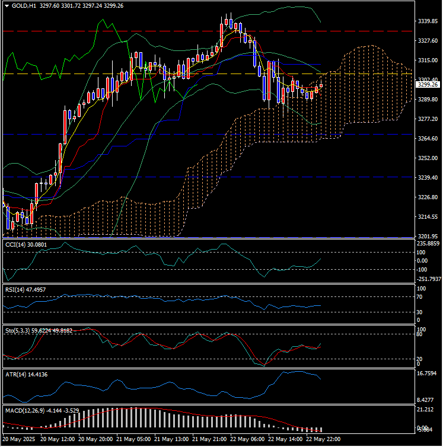443x447 pixels.
Task: Click the 22 May 06:00 time label
Action: 247,440
